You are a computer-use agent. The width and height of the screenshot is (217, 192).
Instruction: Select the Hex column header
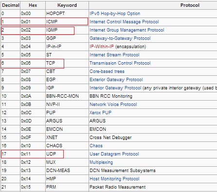pos(33,5)
